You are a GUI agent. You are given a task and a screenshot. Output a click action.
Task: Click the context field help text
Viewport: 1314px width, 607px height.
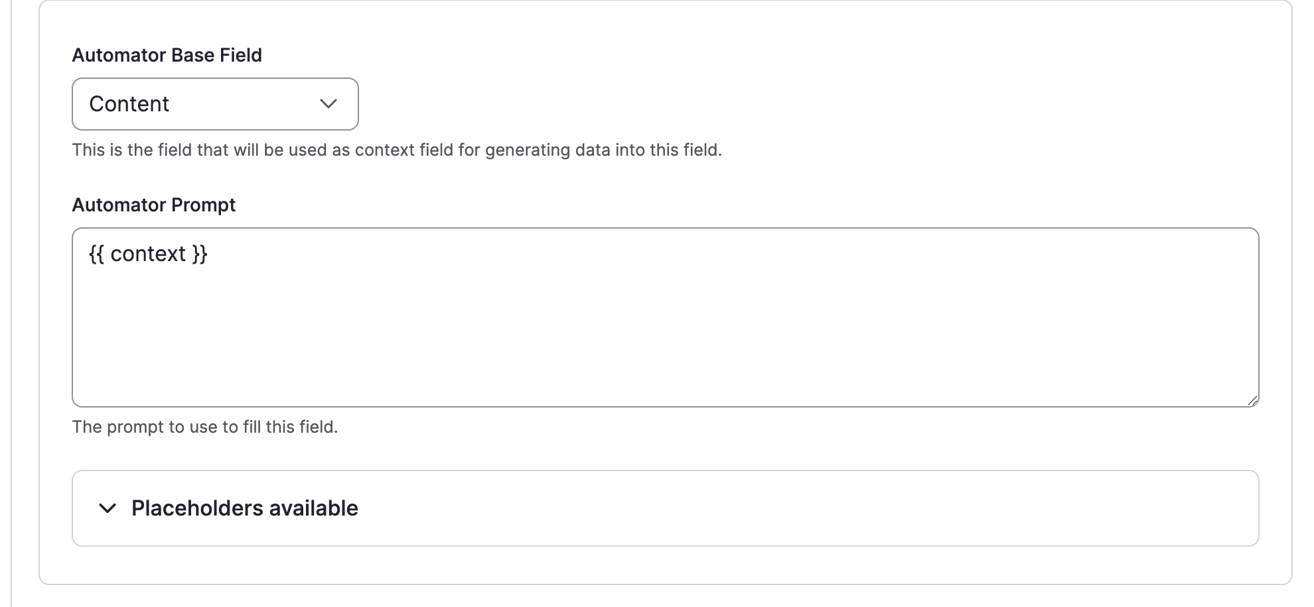[397, 150]
